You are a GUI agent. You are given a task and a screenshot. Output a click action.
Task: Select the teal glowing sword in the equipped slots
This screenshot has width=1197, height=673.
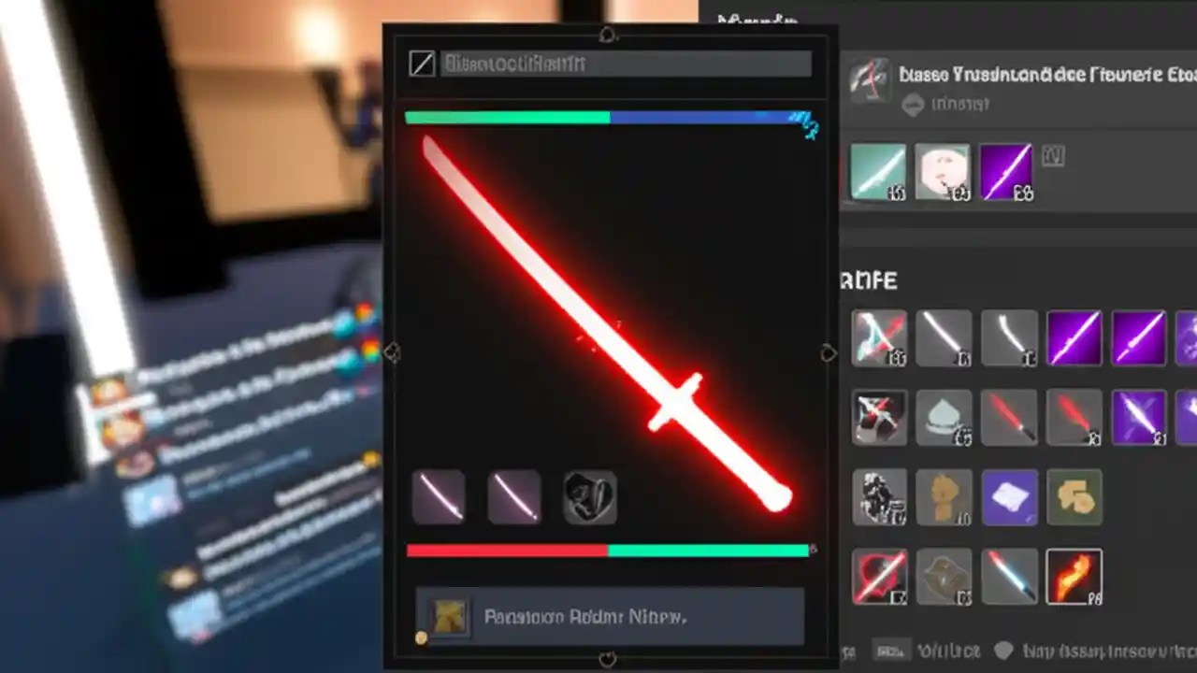(879, 170)
